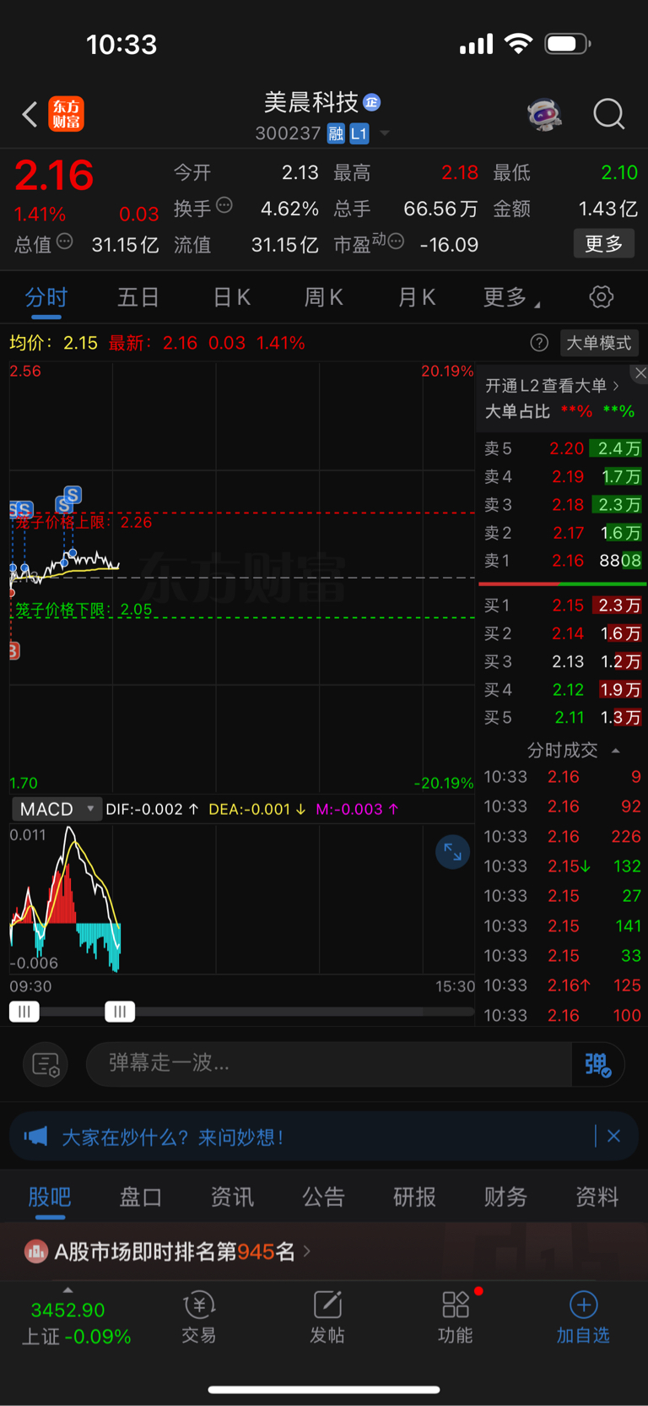This screenshot has width=648, height=1406.
Task: Open chart settings gear icon
Action: (602, 297)
